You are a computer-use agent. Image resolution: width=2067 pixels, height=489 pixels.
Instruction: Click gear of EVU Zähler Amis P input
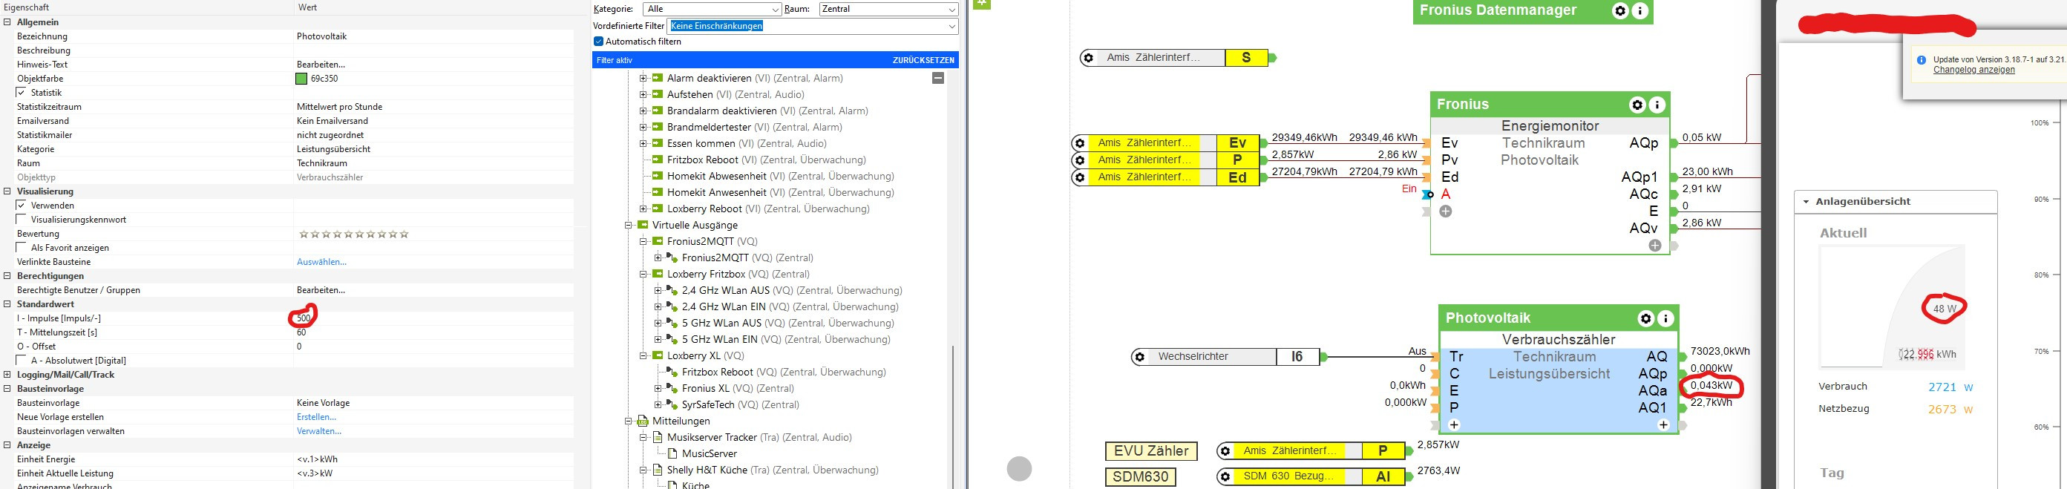1225,451
